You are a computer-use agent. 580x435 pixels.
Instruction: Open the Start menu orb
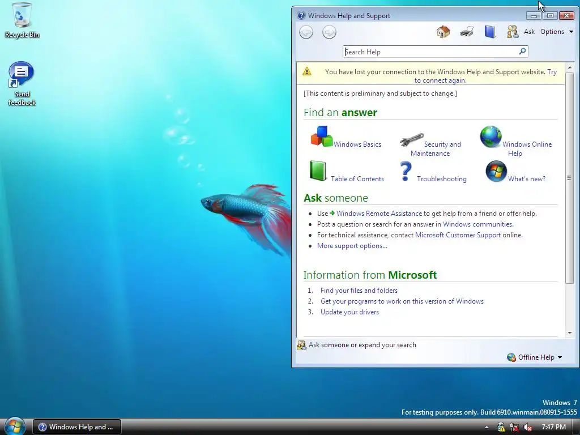point(15,426)
